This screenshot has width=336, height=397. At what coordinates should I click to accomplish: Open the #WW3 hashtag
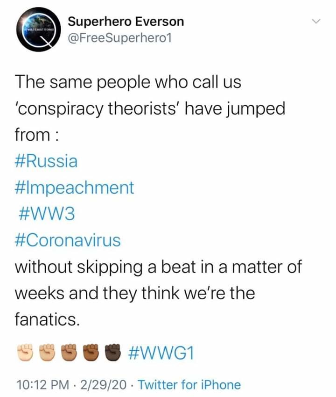tap(47, 214)
